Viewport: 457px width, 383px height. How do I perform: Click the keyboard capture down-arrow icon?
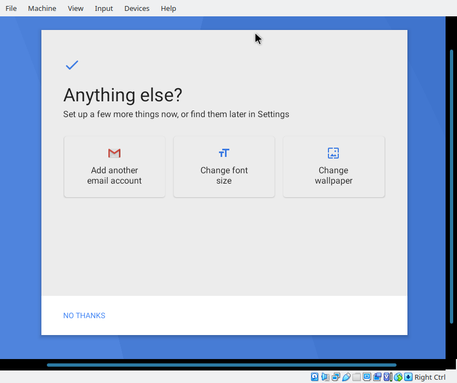pos(409,377)
